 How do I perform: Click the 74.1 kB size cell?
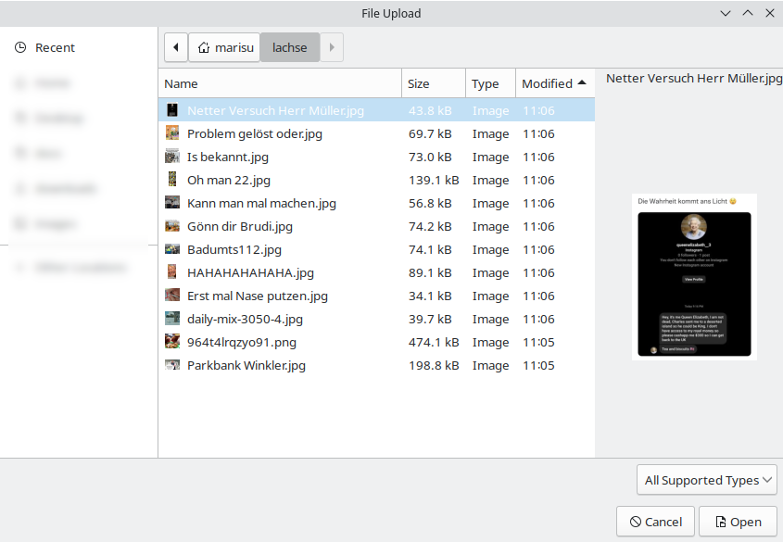click(x=430, y=249)
